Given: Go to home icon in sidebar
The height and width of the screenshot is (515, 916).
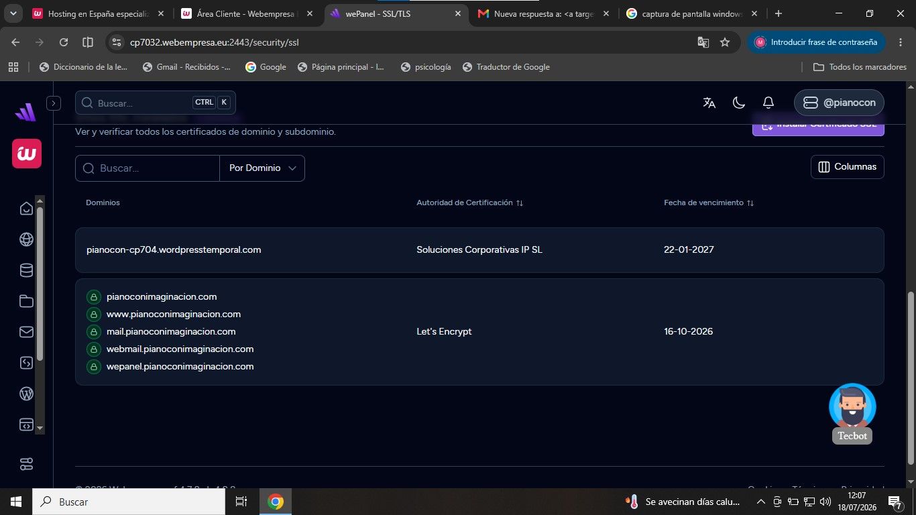Looking at the screenshot, I should point(26,209).
